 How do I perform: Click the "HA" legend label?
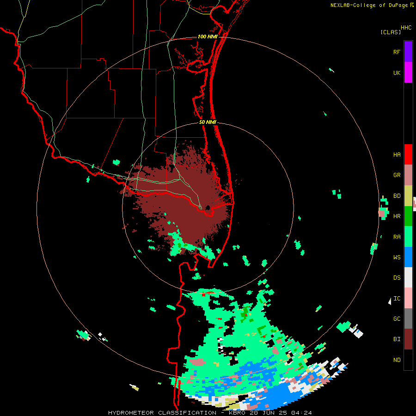click(x=397, y=154)
